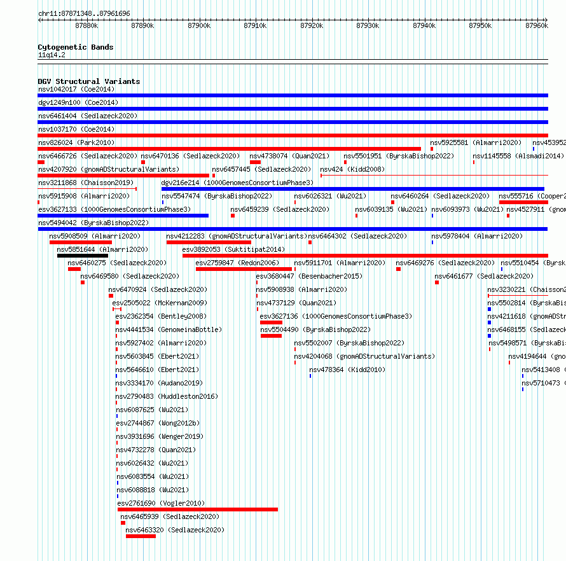The image size is (566, 561).
Task: Select nsv6039135 (Wu2021) label
Action: pos(391,209)
